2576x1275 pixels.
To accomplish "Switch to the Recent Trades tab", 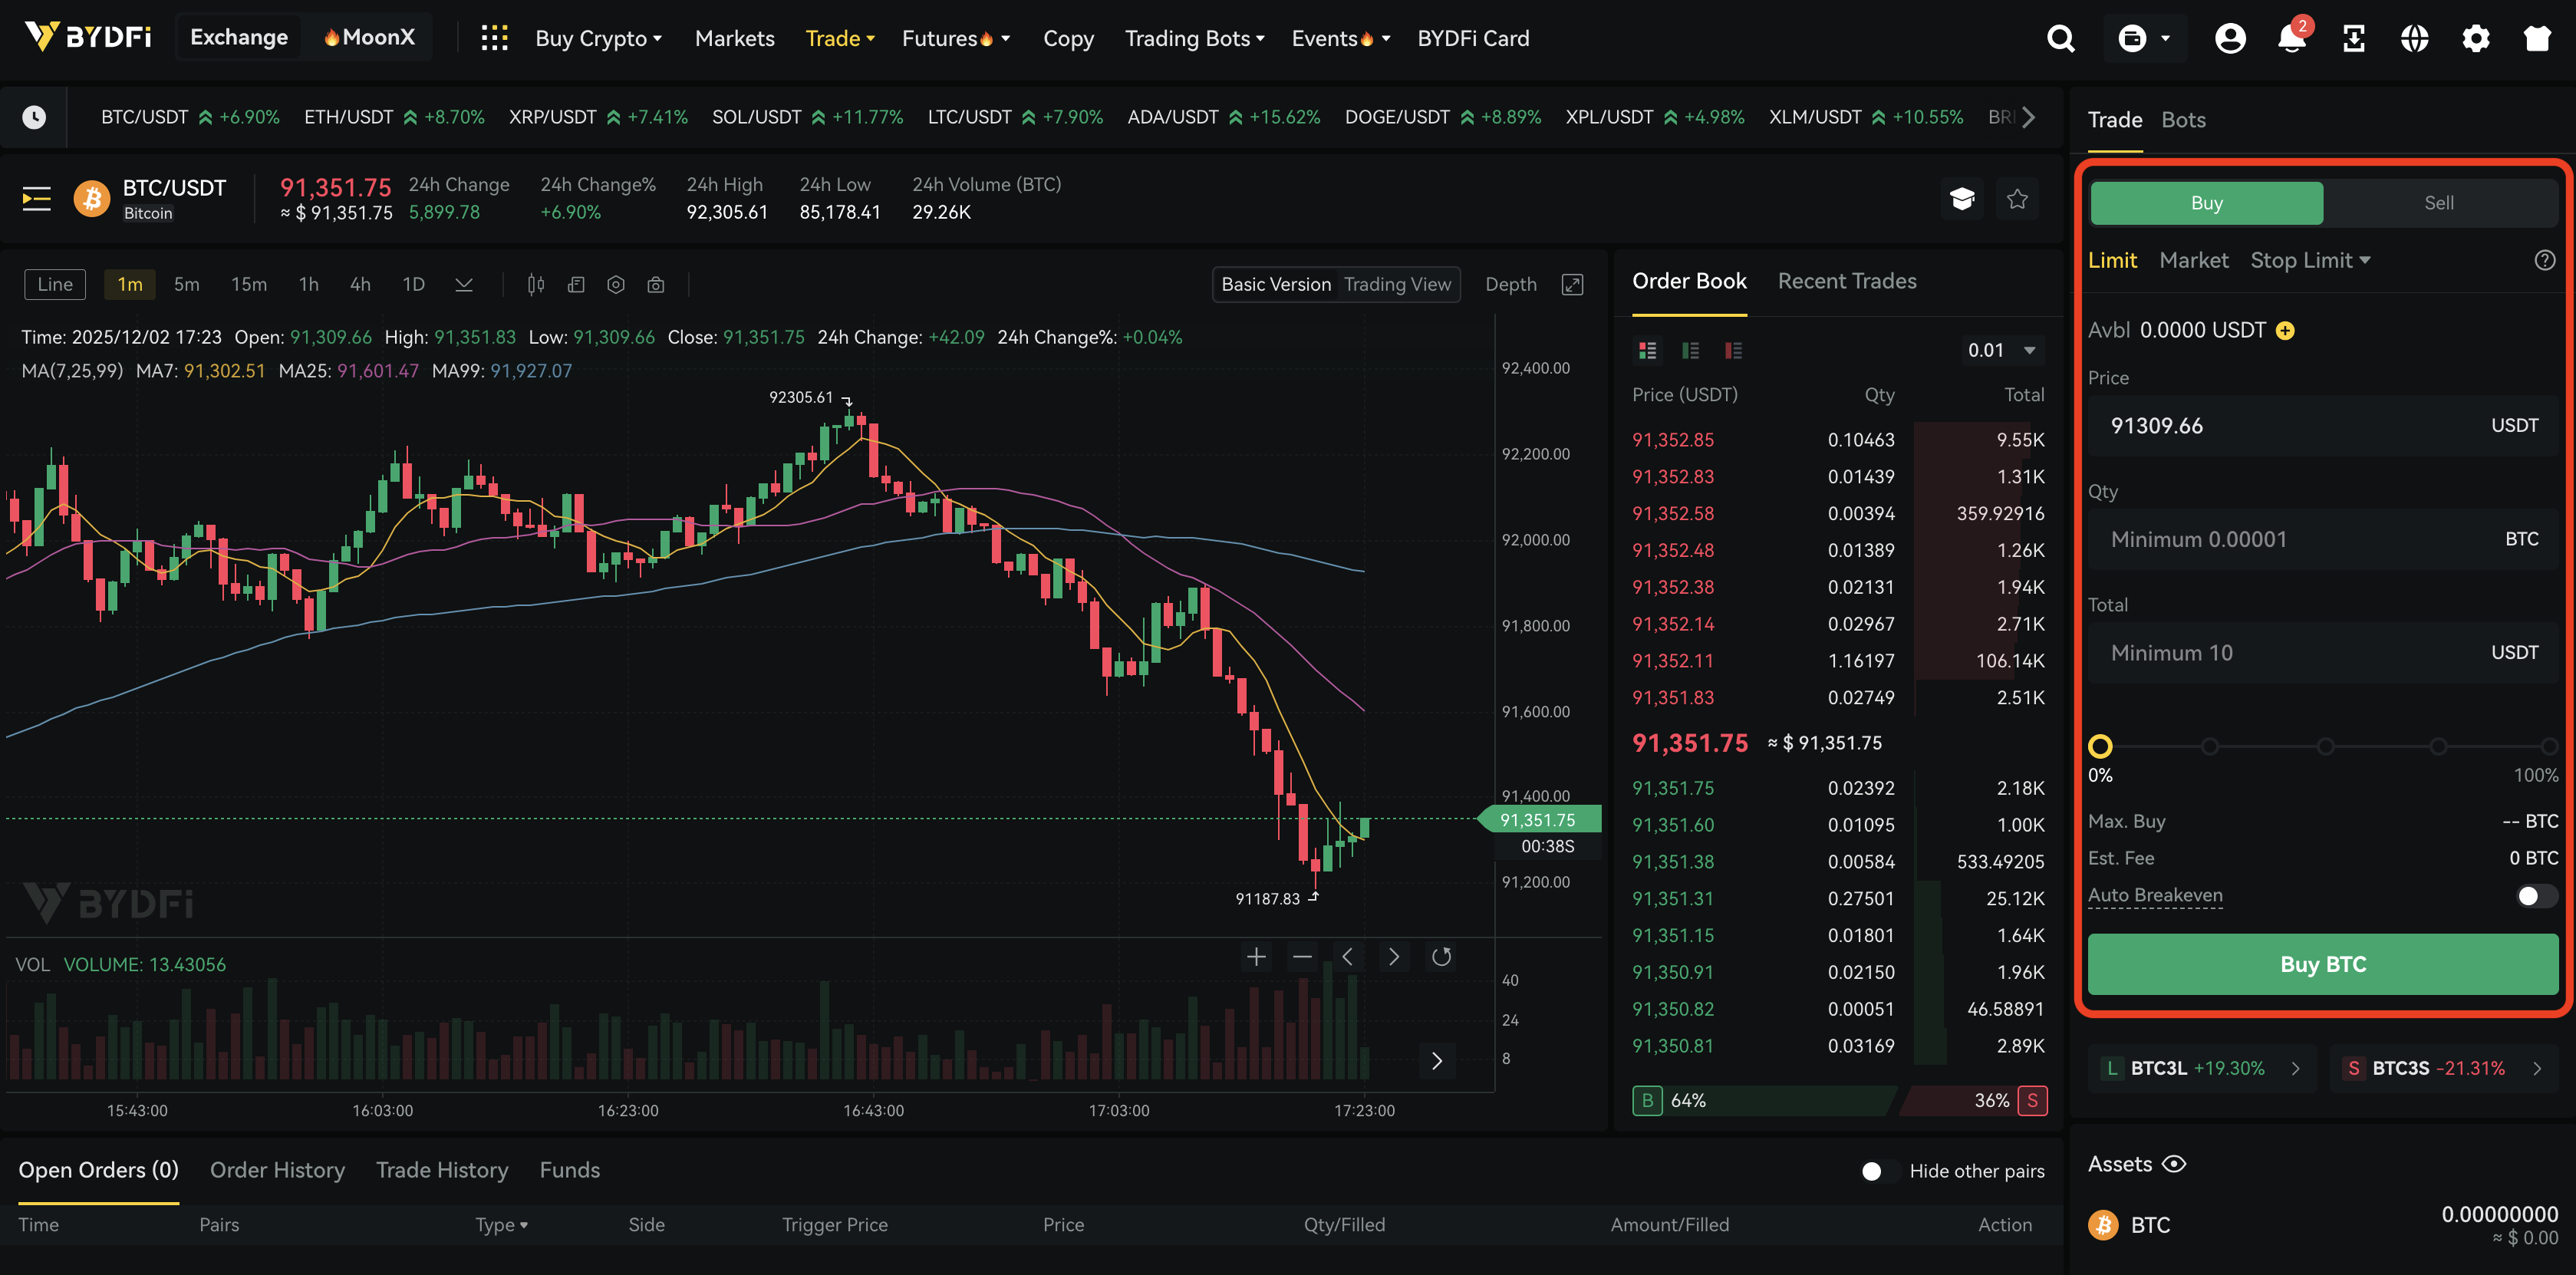I will (x=1846, y=282).
